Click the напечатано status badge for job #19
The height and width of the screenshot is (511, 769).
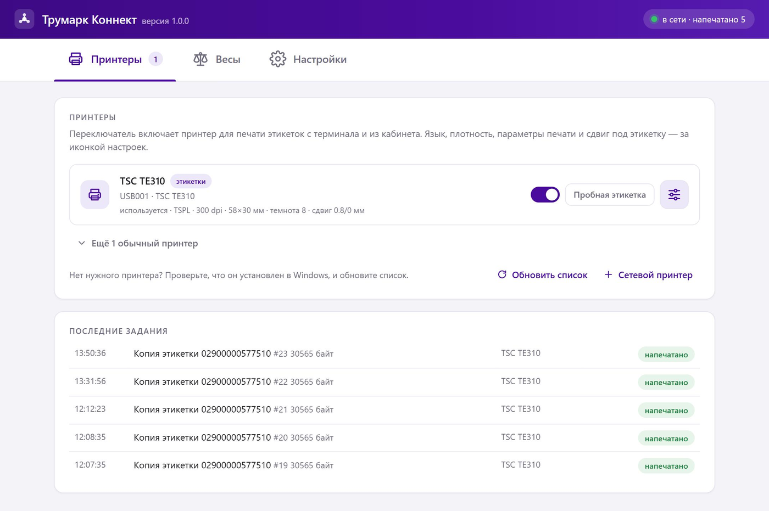tap(666, 466)
